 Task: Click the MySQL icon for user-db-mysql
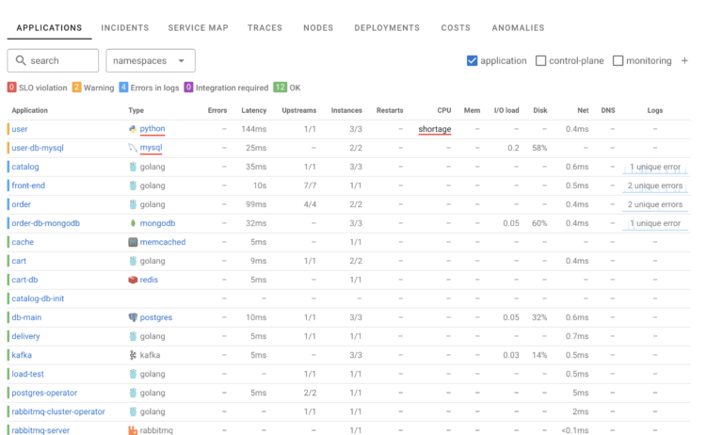[133, 148]
